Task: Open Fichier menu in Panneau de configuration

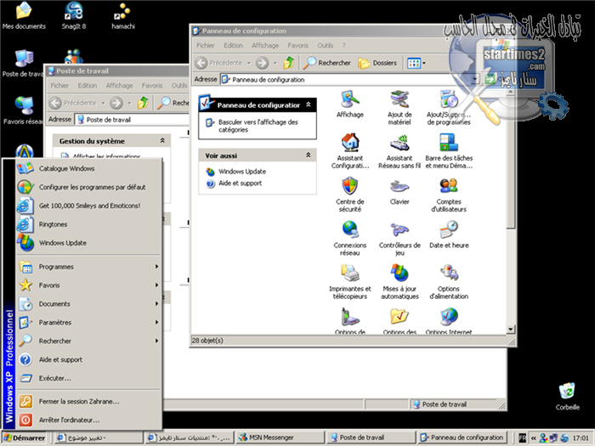Action: [206, 46]
